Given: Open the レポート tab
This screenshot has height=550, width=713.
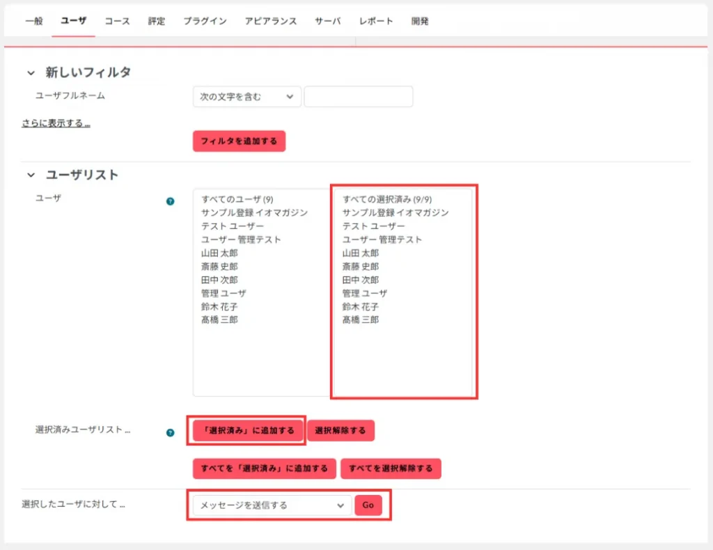Looking at the screenshot, I should point(376,21).
